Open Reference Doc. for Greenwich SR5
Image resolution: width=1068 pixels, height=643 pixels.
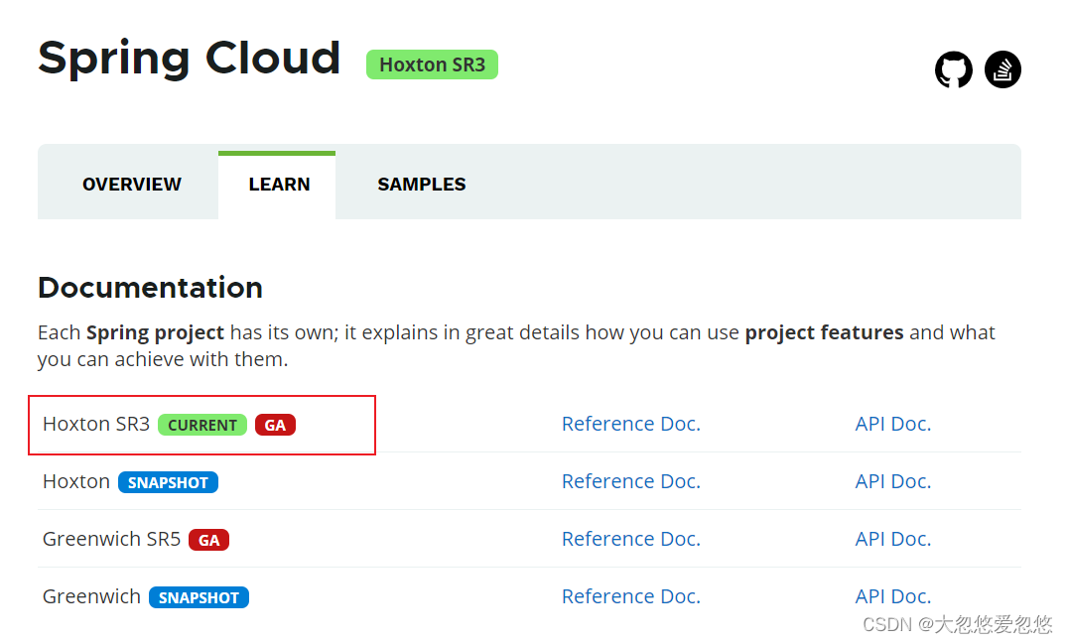pos(630,539)
